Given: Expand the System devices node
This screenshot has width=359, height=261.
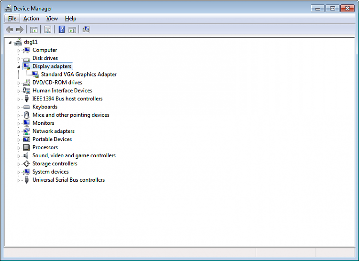Looking at the screenshot, I should click(19, 172).
